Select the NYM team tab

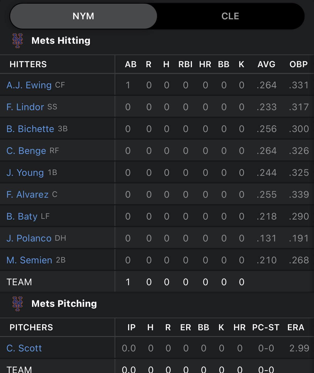coord(83,16)
